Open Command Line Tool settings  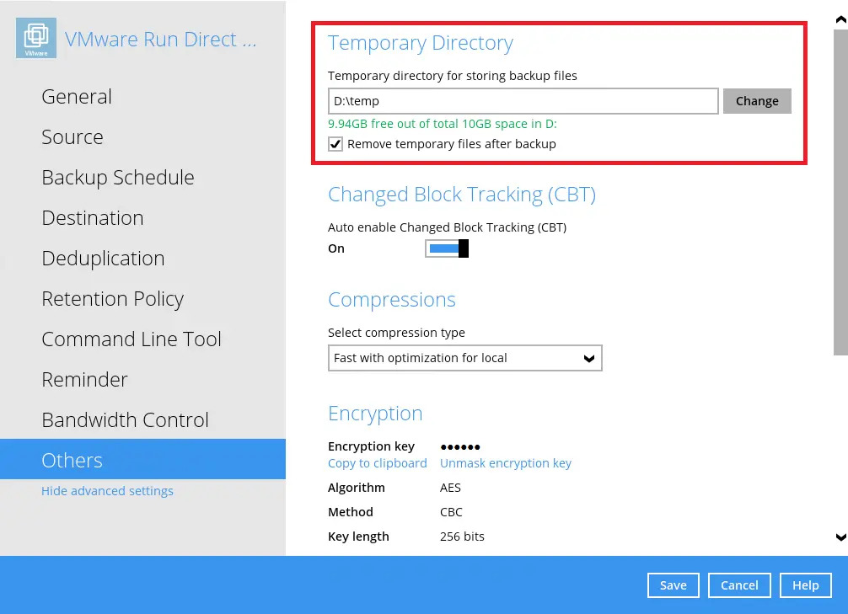tap(131, 339)
